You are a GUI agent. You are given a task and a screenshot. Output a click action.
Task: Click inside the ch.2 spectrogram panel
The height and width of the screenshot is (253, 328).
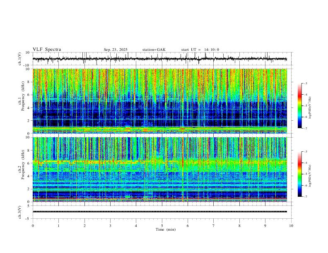[x=160, y=169]
